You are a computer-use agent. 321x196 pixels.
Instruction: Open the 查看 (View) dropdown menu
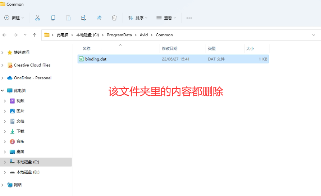tap(166, 18)
